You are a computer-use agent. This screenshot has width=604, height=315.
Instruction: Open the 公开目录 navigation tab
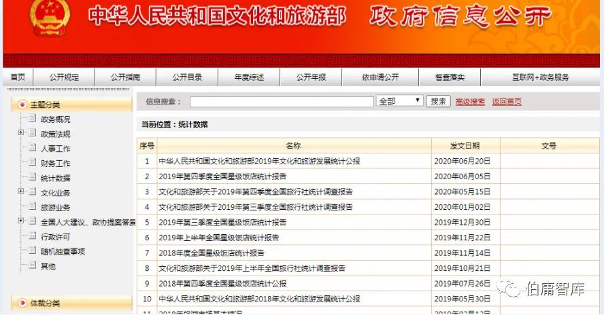coord(187,77)
